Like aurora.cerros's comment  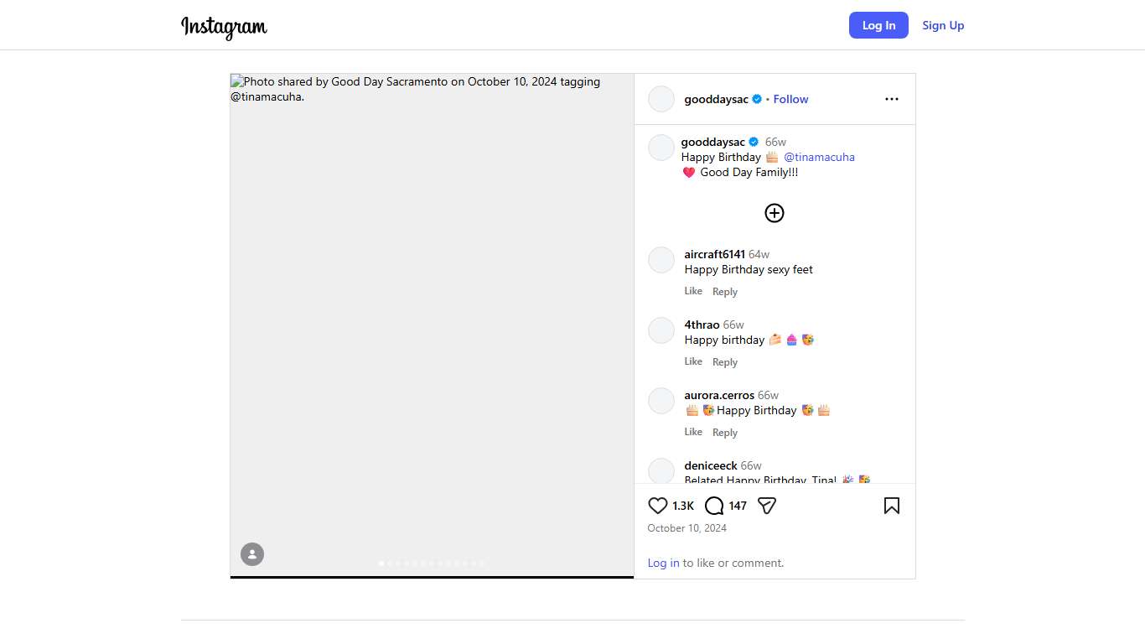click(x=693, y=432)
